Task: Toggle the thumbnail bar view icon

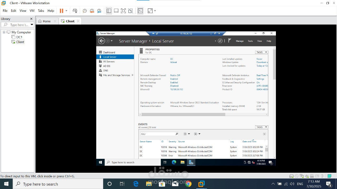Action: coord(116,11)
